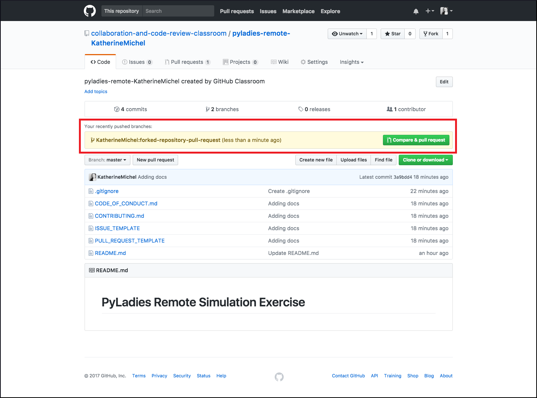Click the branch icon in recently pushed banner
Screen dimensions: 537x398
pos(92,140)
